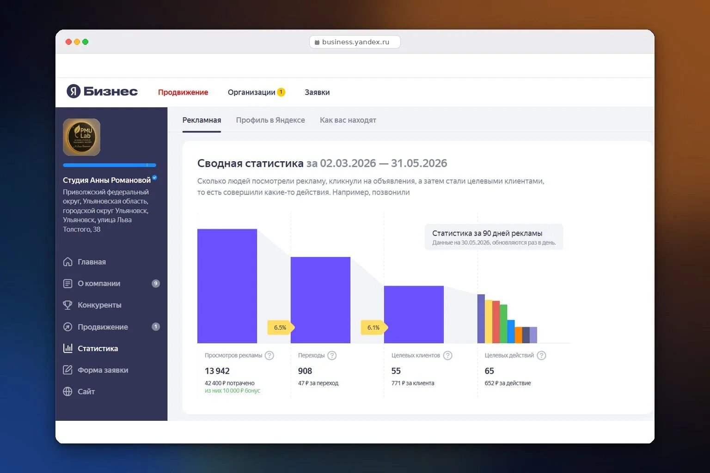Switch to the Профиль в Яндексе tab

(270, 120)
